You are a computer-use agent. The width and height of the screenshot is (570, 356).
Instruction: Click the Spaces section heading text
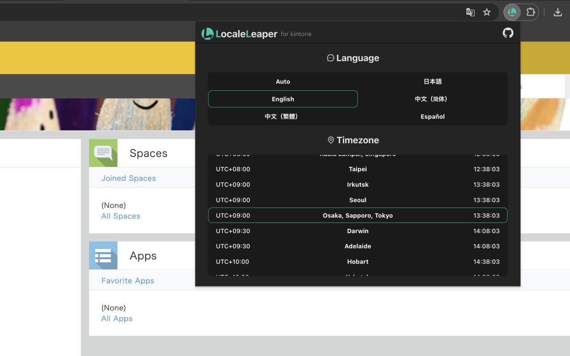(x=149, y=153)
